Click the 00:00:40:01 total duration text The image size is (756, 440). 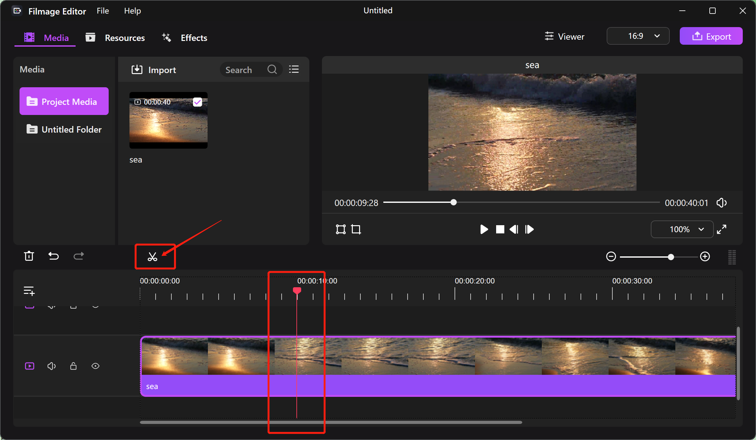click(686, 203)
